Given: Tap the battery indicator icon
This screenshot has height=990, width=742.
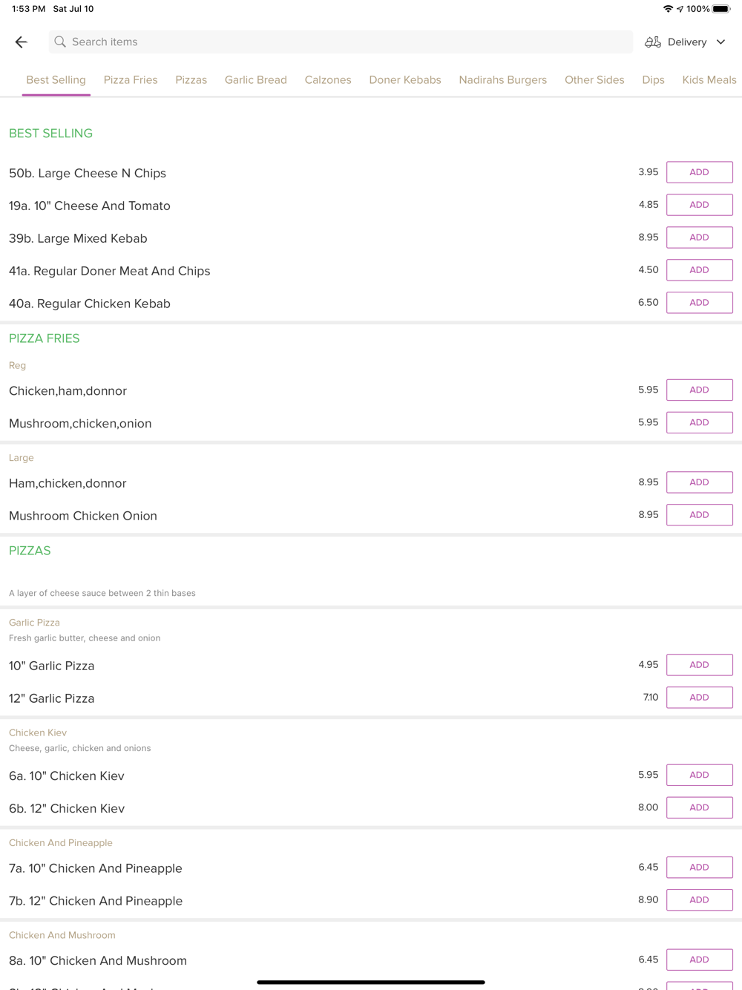Looking at the screenshot, I should tap(720, 9).
